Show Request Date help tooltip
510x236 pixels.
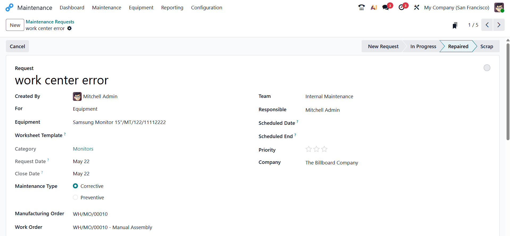[48, 160]
